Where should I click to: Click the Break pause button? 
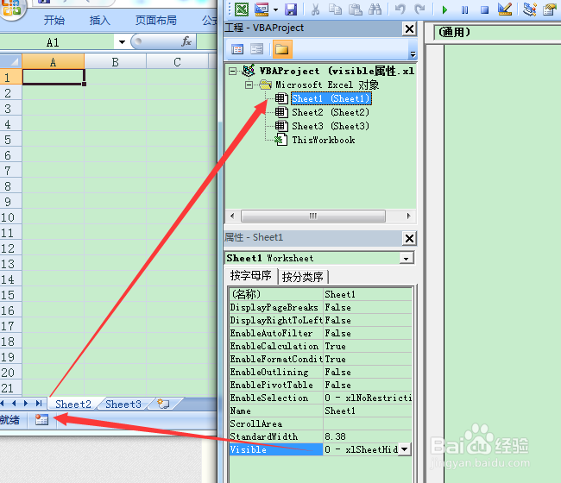[x=464, y=9]
